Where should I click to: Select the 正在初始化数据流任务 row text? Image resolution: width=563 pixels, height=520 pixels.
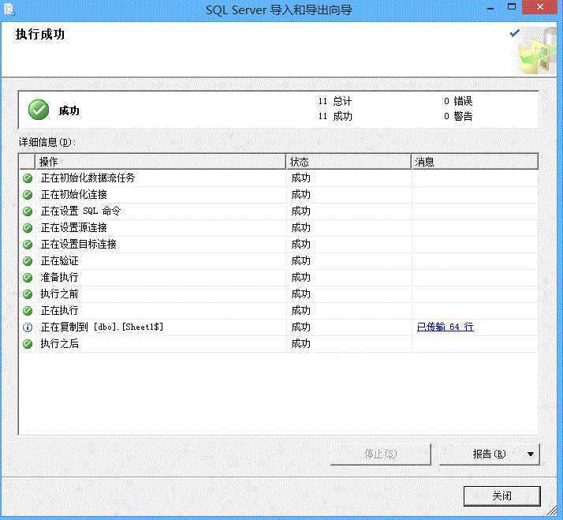pyautogui.click(x=88, y=178)
